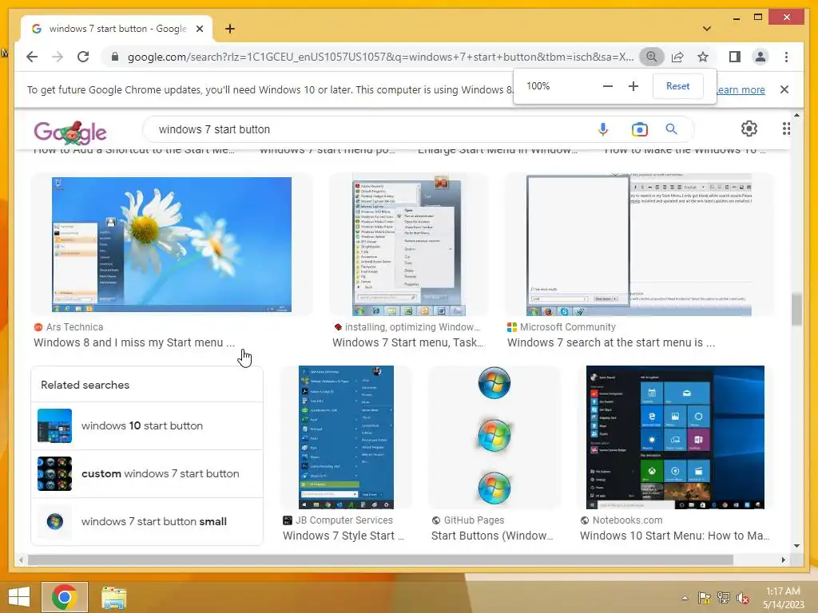Toggle the Chrome side panel

735,57
